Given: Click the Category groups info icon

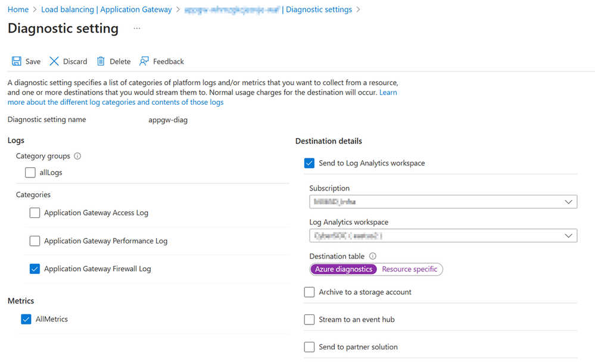Looking at the screenshot, I should click(77, 156).
